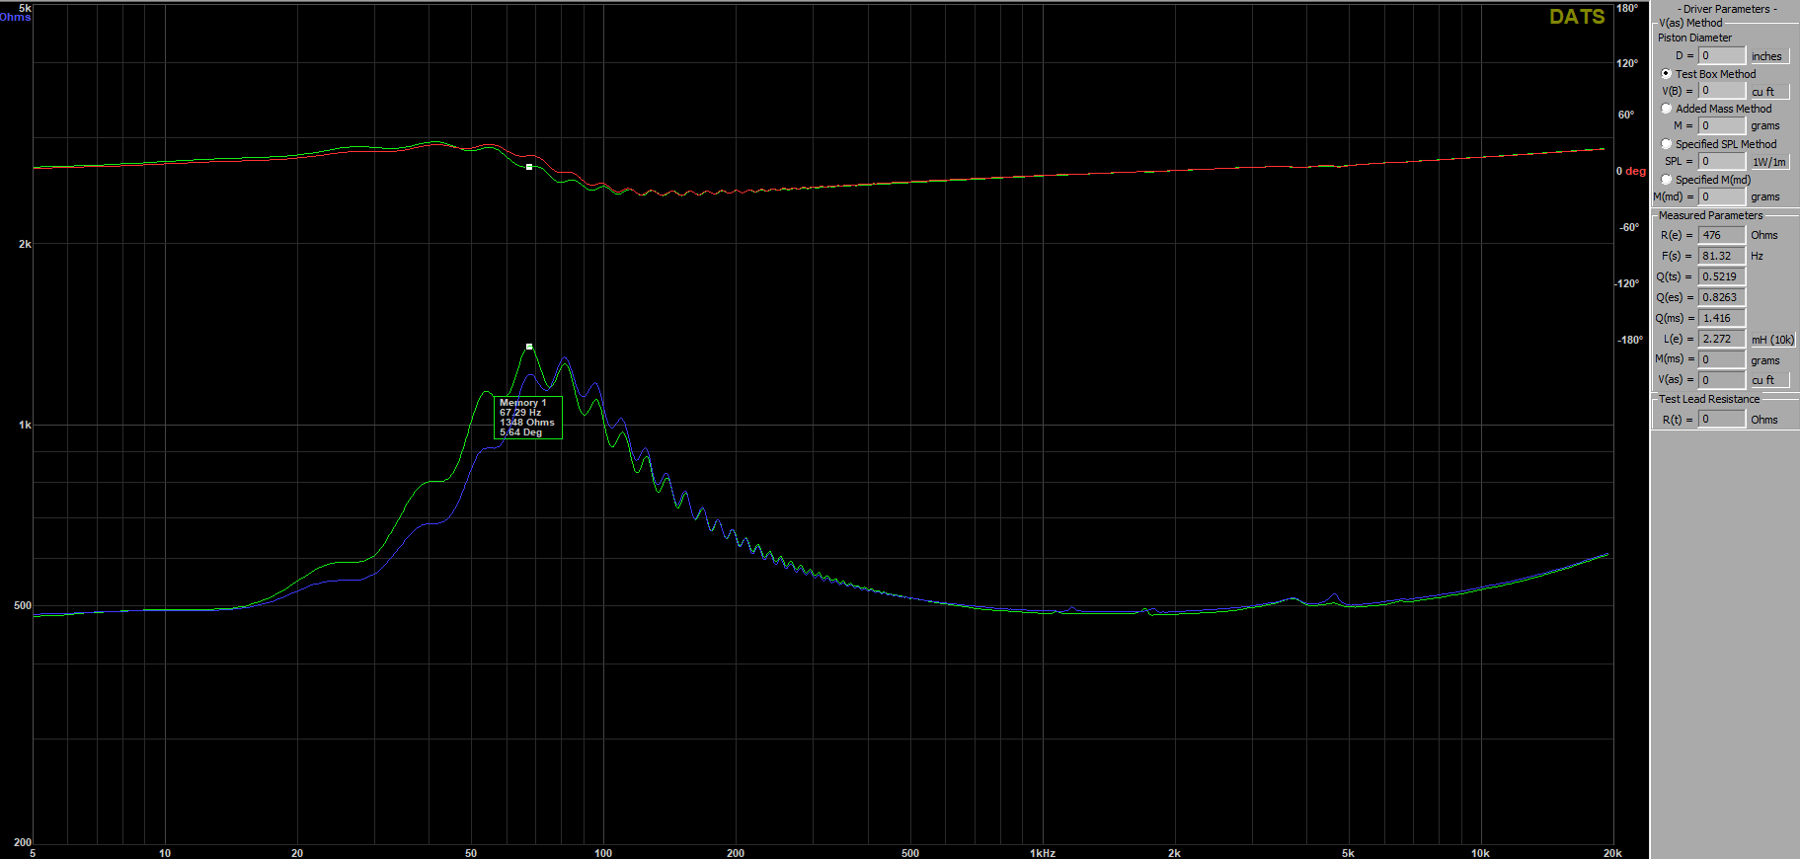Click the inches unit button for diameter
Screen dimensions: 1800x859
pyautogui.click(x=1767, y=56)
